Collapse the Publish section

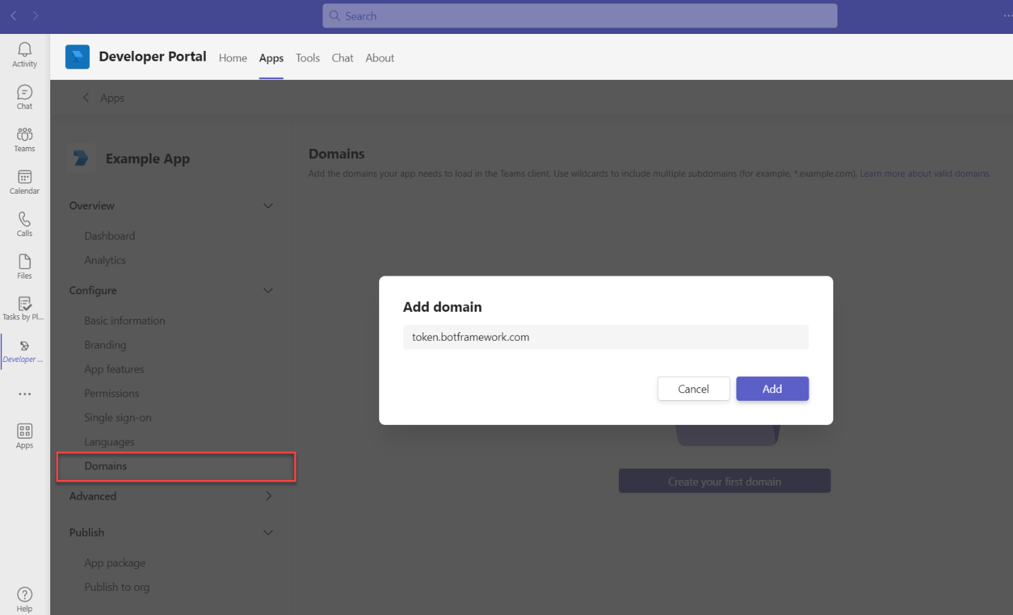tap(268, 532)
